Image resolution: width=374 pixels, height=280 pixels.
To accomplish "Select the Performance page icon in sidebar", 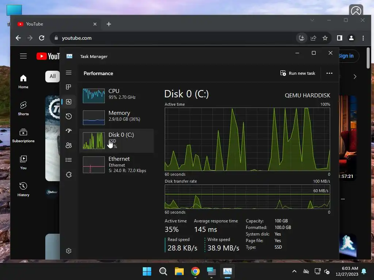I will tap(69, 102).
